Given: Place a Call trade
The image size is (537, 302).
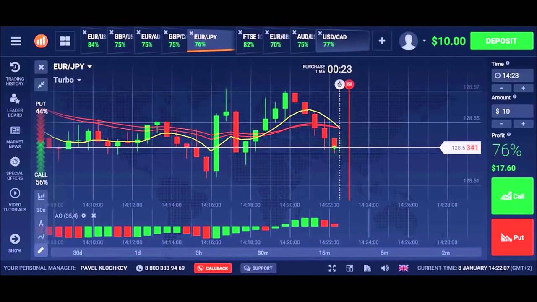Looking at the screenshot, I should point(512,196).
